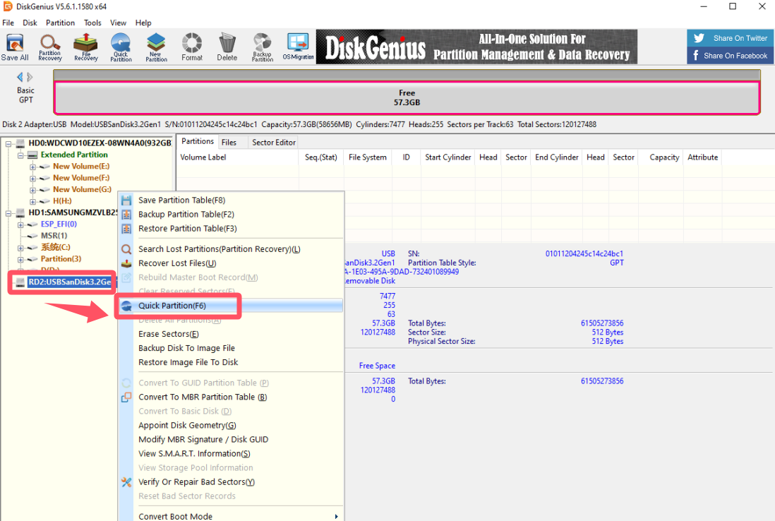Click the Verify Or Repair tools icon
This screenshot has width=775, height=521.
tap(126, 482)
